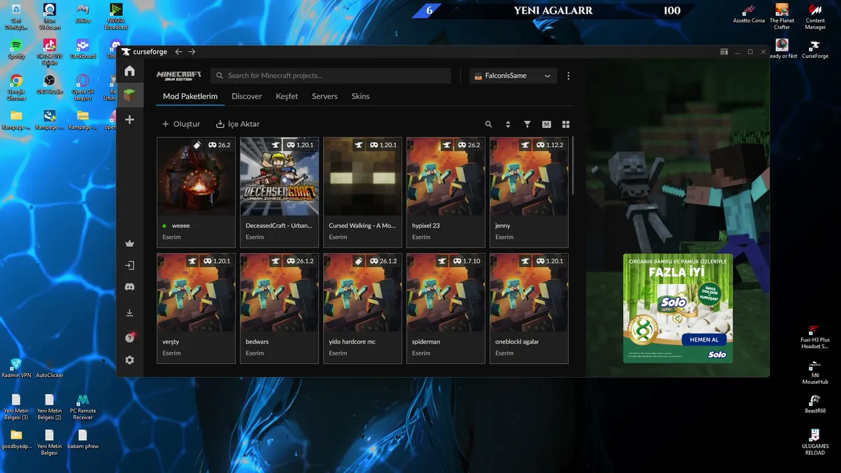Click Oluştur to create a modpack
Image resolution: width=841 pixels, height=473 pixels.
coord(181,124)
